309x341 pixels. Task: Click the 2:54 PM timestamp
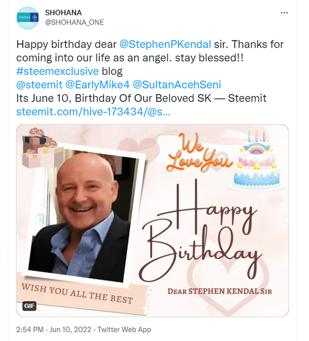click(30, 329)
